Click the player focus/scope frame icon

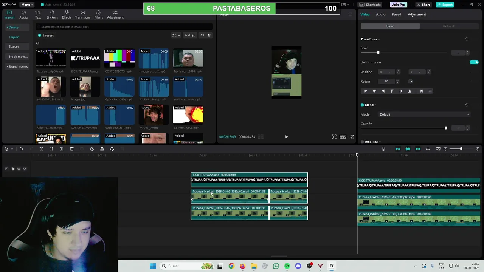334,137
